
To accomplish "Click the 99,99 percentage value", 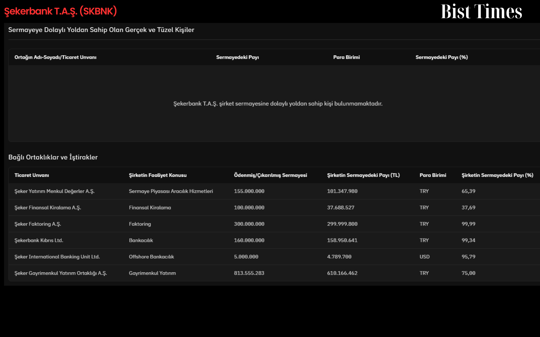I will click(468, 224).
